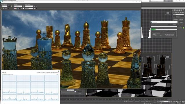Toggle the alpha channel display button
The width and height of the screenshot is (185, 104).
click(x=20, y=9)
